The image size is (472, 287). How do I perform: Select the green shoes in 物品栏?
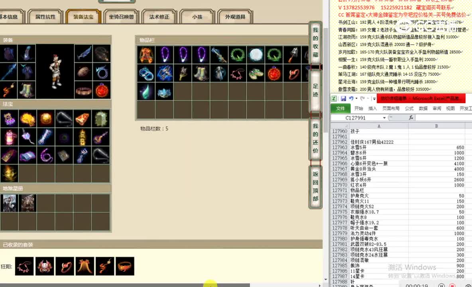pyautogui.click(x=256, y=73)
